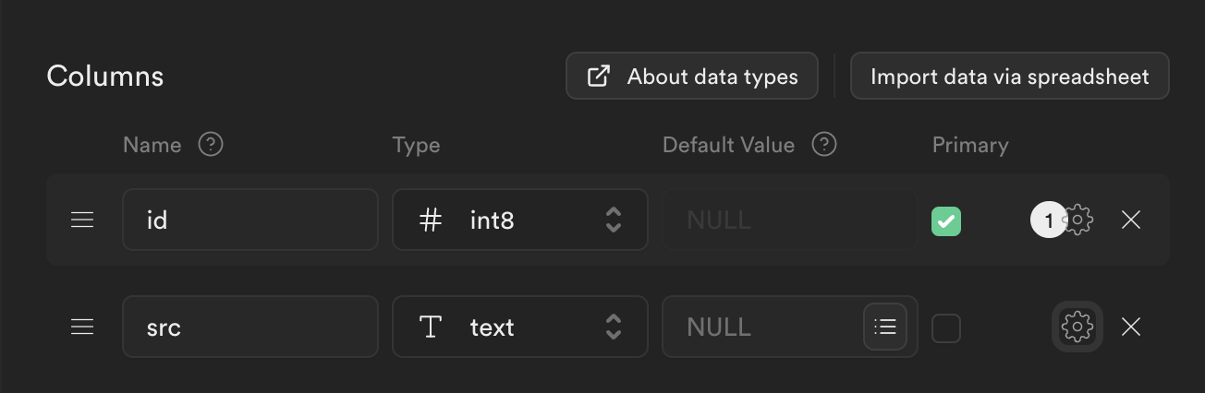Viewport: 1205px width, 393px height.
Task: Click the drag handle for id column
Action: (x=82, y=220)
